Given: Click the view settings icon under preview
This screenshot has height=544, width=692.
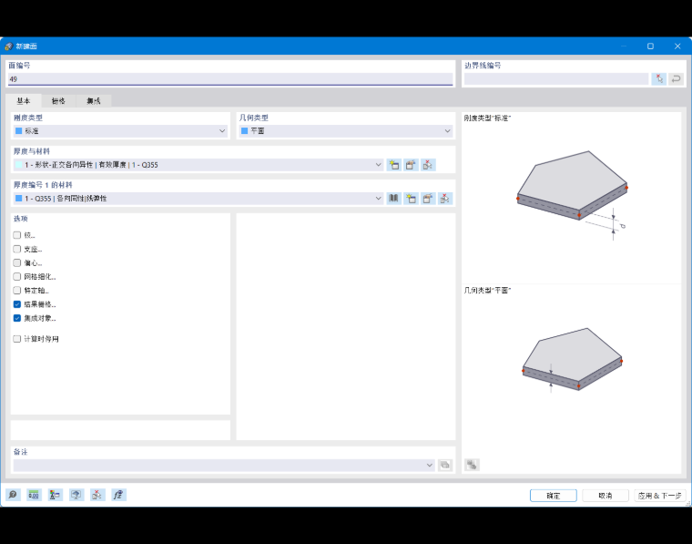Looking at the screenshot, I should (x=472, y=465).
